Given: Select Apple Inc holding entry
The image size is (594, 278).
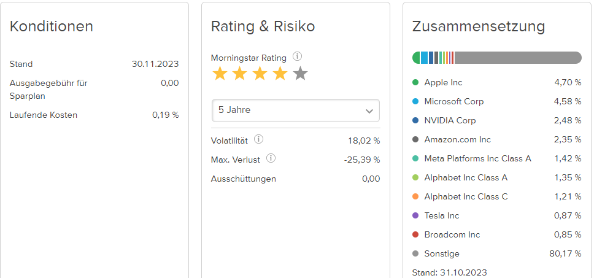Looking at the screenshot, I should 443,82.
